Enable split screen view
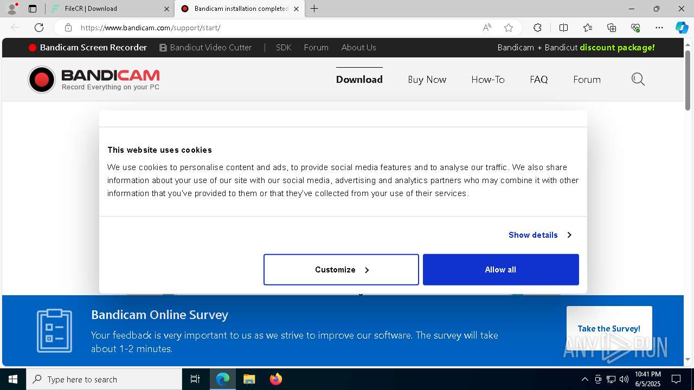694x390 pixels. 563,28
